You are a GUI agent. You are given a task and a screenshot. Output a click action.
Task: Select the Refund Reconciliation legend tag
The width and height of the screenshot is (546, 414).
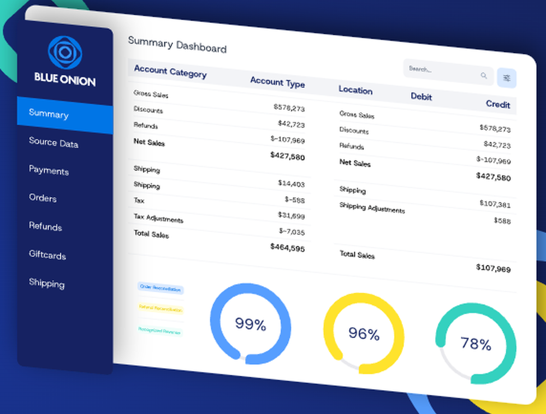click(161, 309)
